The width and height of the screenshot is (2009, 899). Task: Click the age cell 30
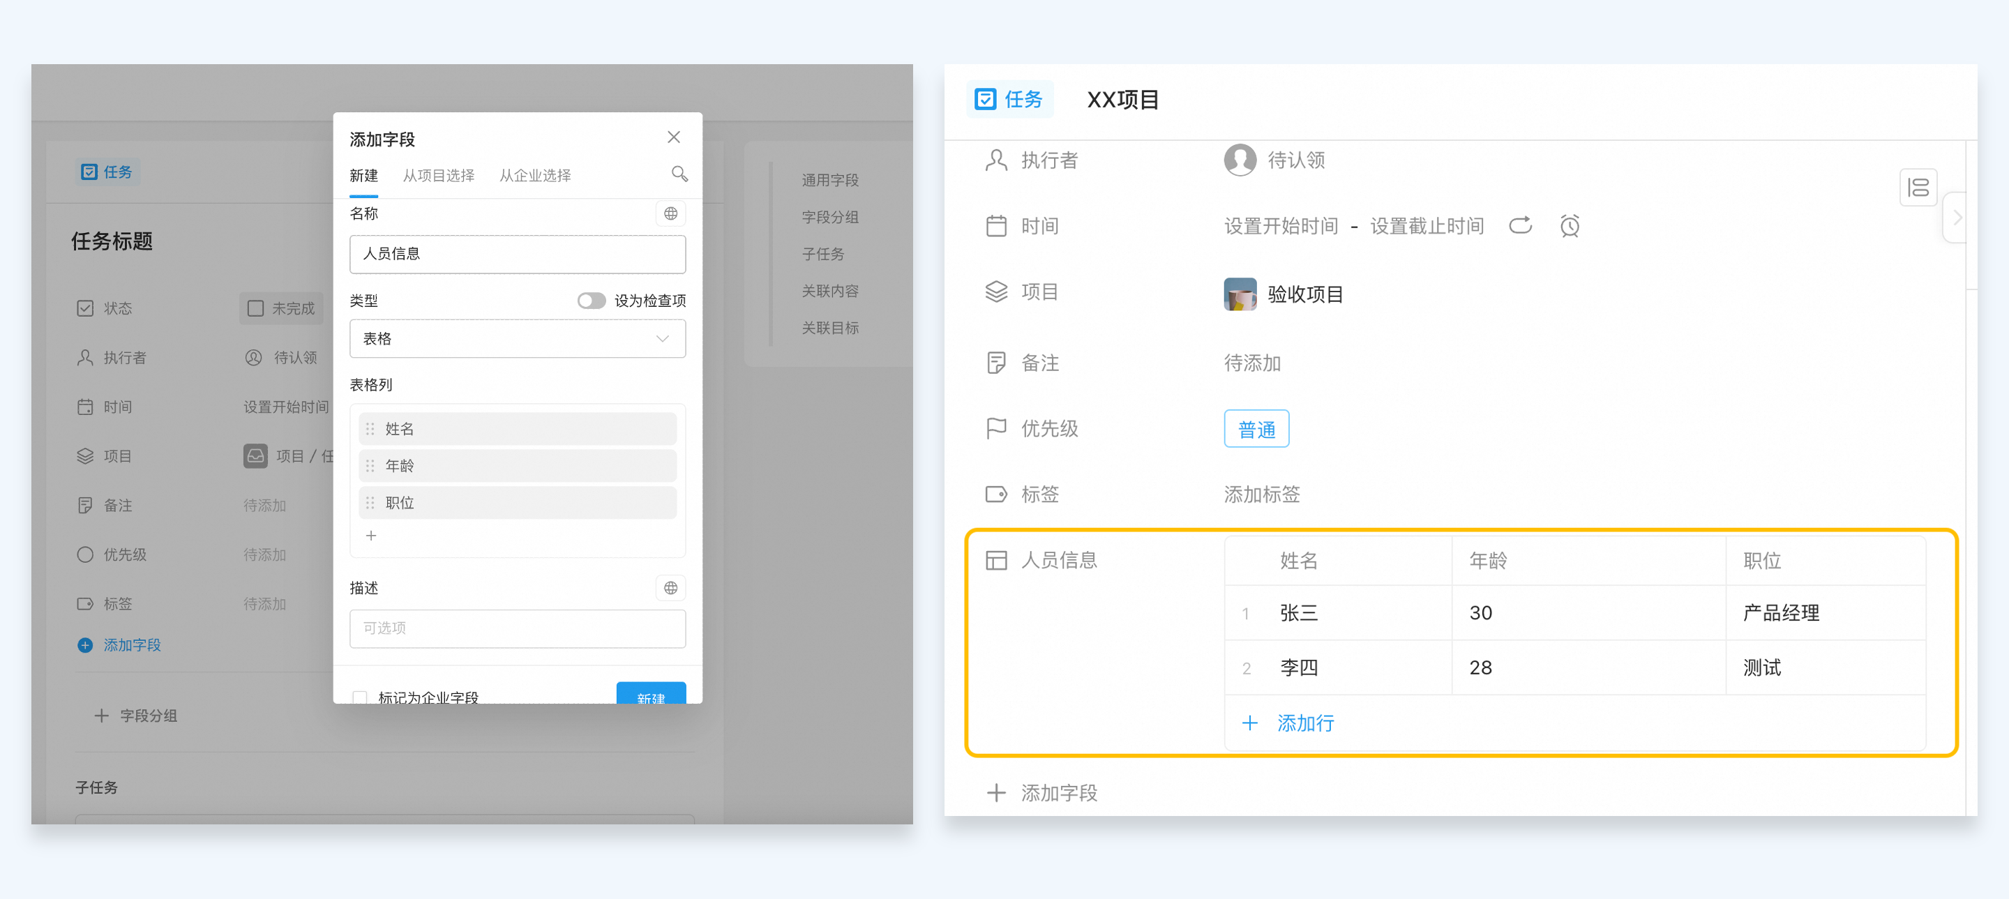click(x=1590, y=613)
